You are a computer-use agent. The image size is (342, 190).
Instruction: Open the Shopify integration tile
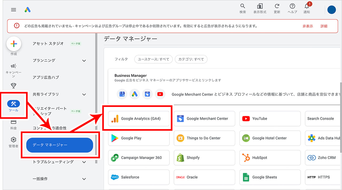pos(204,158)
